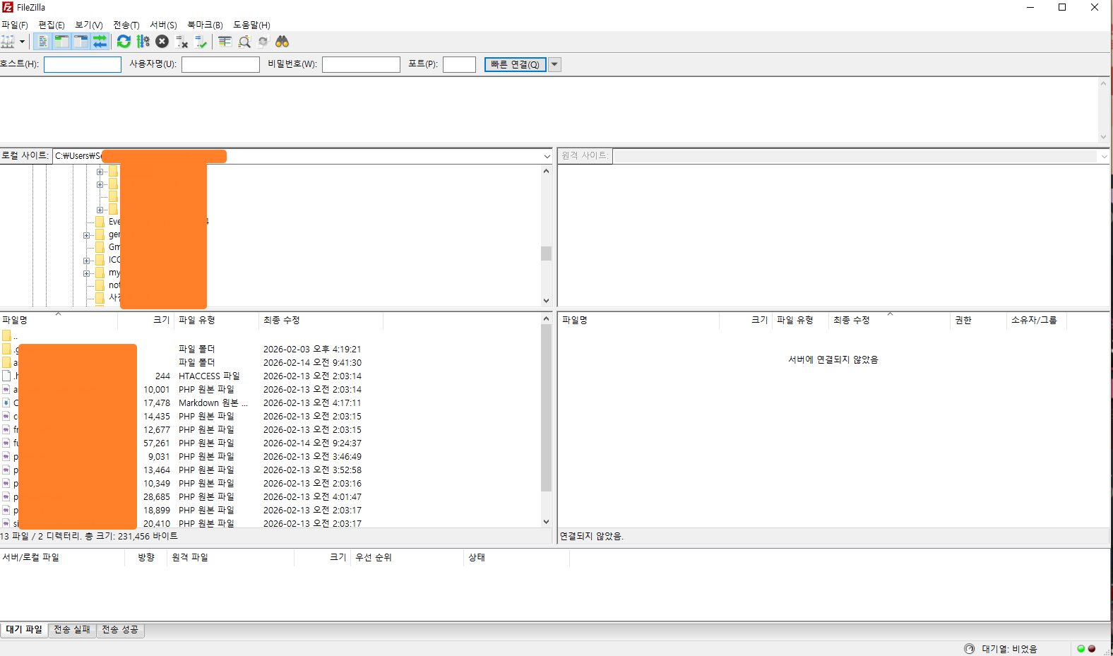Focus the 사용자명(U) username field
This screenshot has height=656, width=1113.
220,64
